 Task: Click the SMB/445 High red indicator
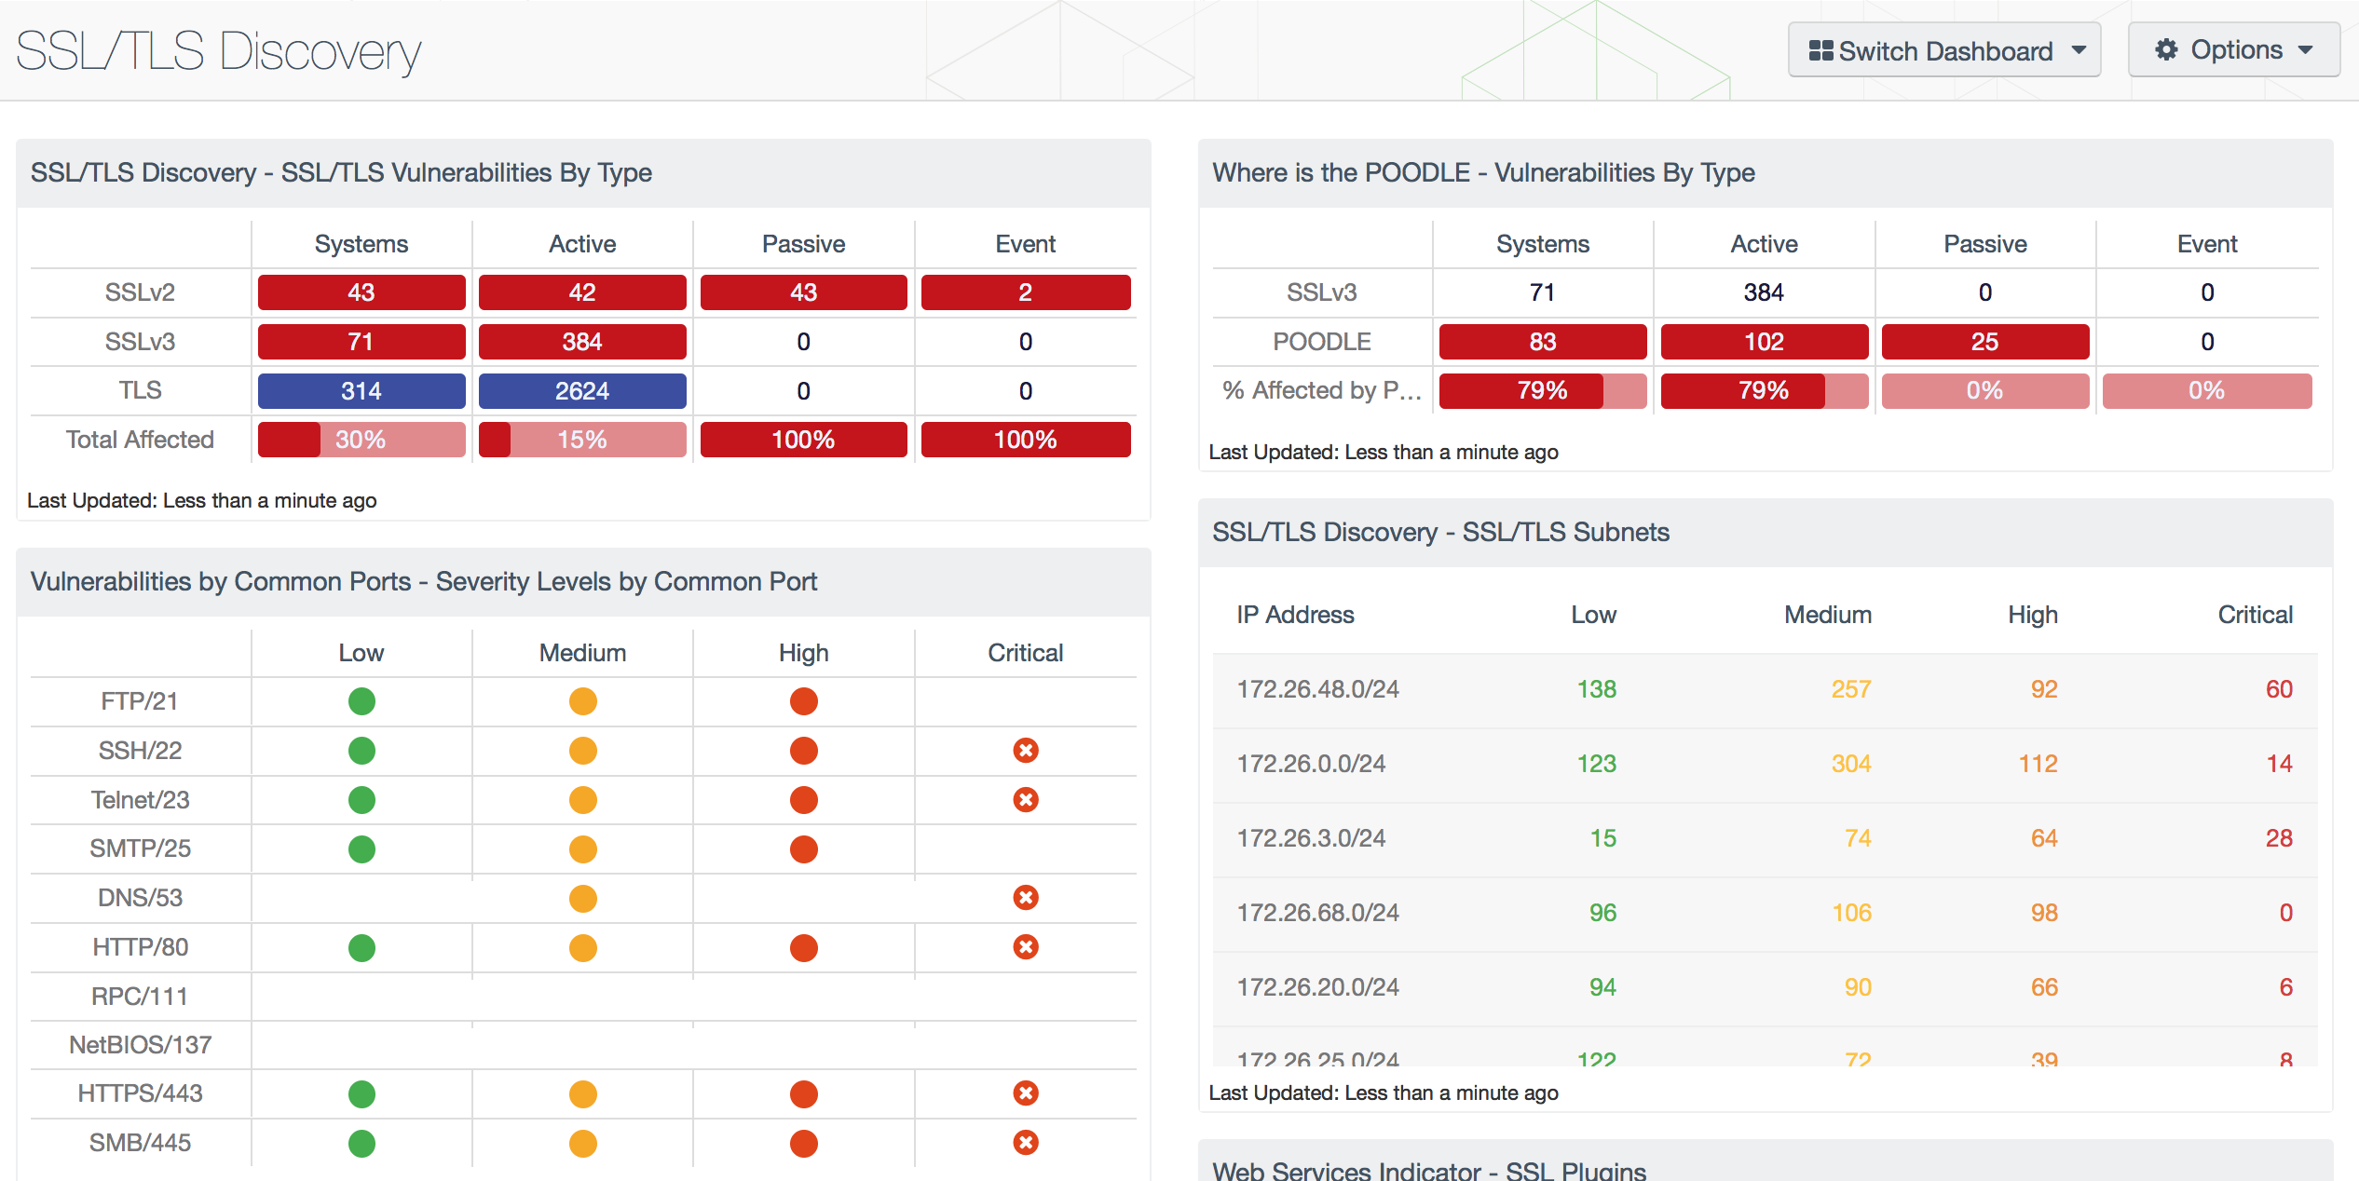point(804,1144)
